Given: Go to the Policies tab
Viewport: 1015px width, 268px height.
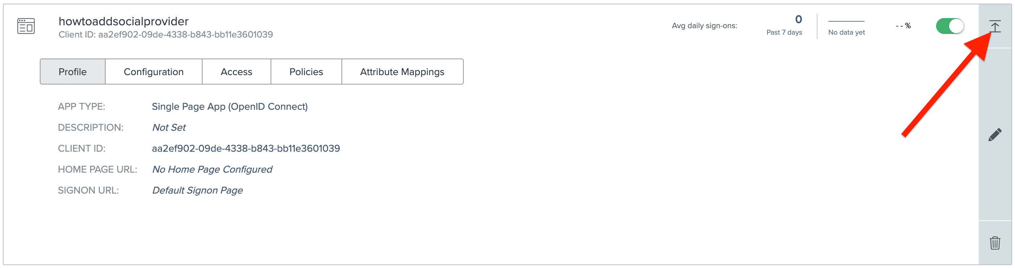Looking at the screenshot, I should pos(306,72).
